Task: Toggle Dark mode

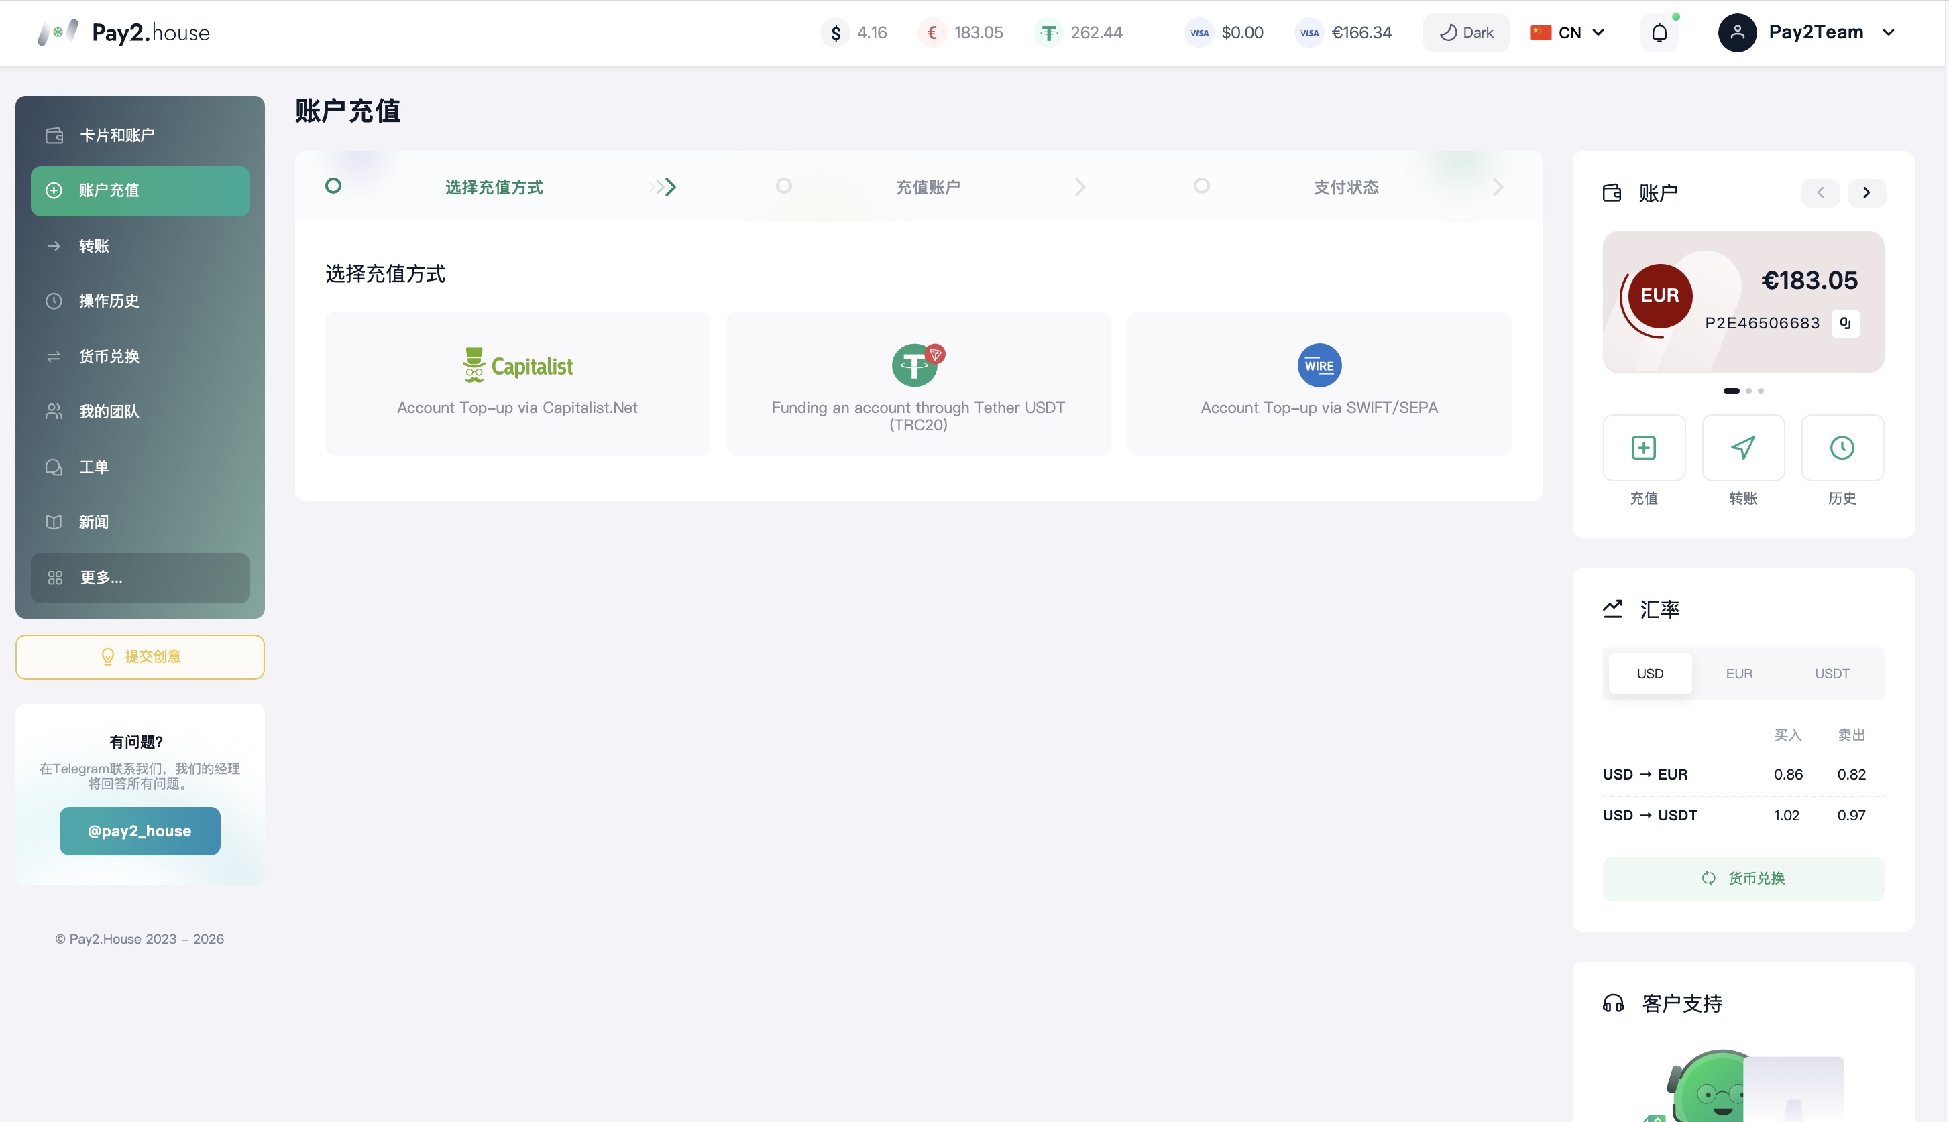Action: click(1465, 32)
